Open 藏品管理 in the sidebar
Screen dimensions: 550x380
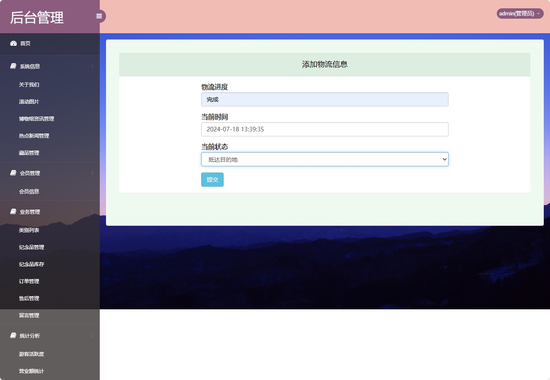click(28, 153)
